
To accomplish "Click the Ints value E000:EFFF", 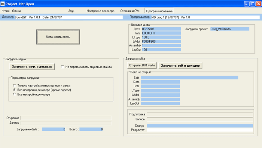I will (x=161, y=33).
